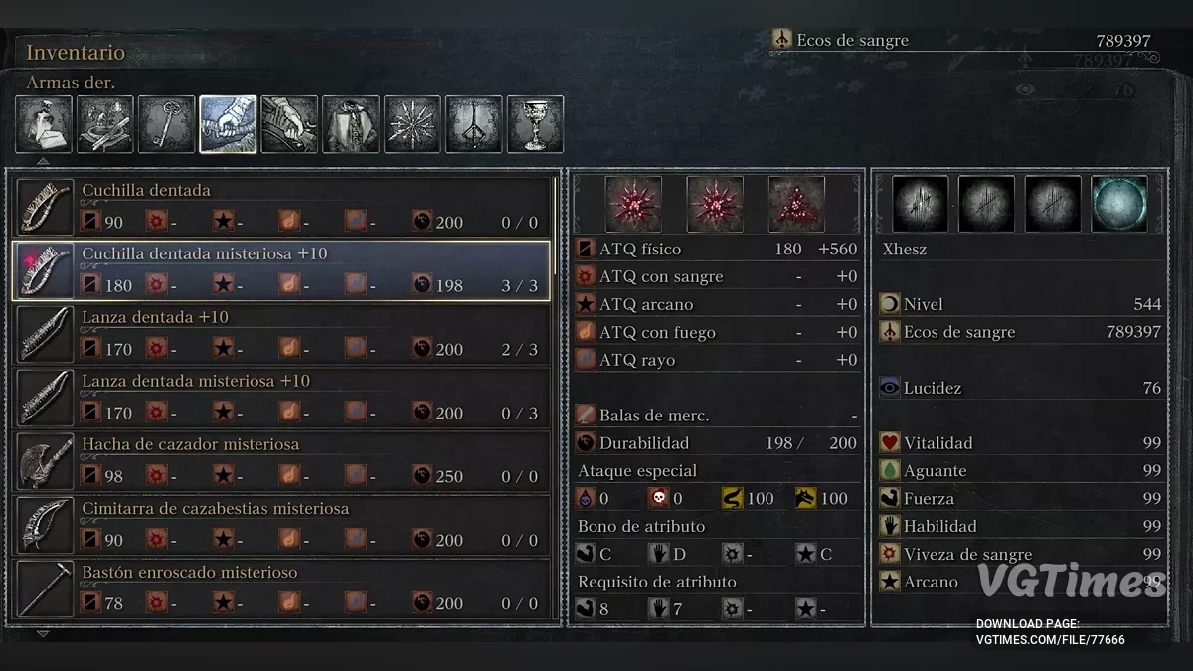Viewport: 1193px width, 671px height.
Task: Select Cuchilla dentada misteriosa +10
Action: coord(281,270)
